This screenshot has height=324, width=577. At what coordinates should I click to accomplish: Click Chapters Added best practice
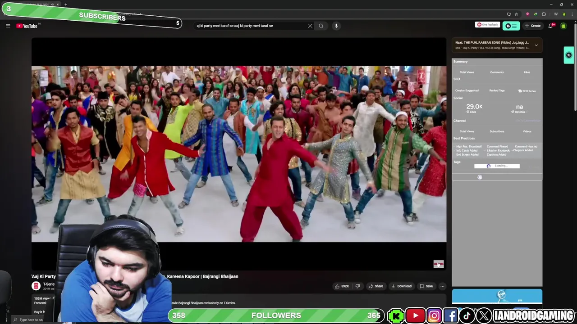(523, 151)
